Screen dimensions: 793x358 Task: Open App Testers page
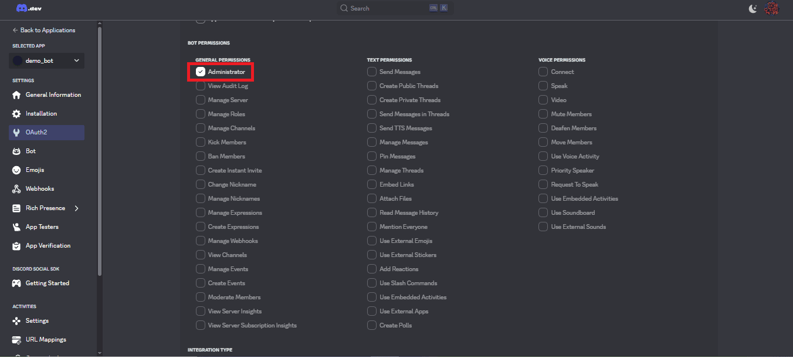[47, 227]
